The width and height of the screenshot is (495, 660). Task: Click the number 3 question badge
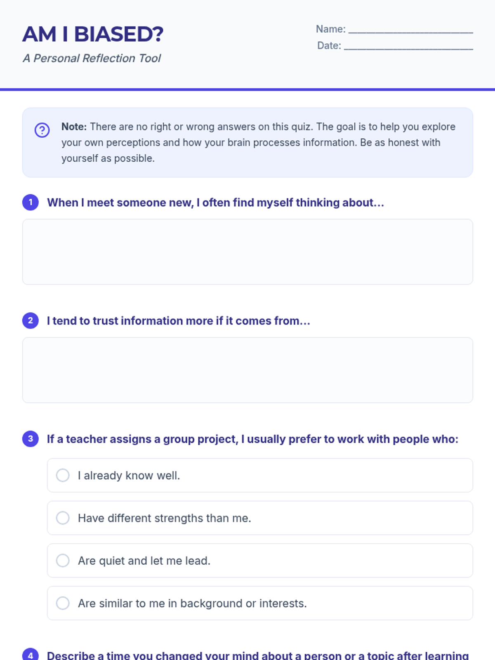(31, 439)
